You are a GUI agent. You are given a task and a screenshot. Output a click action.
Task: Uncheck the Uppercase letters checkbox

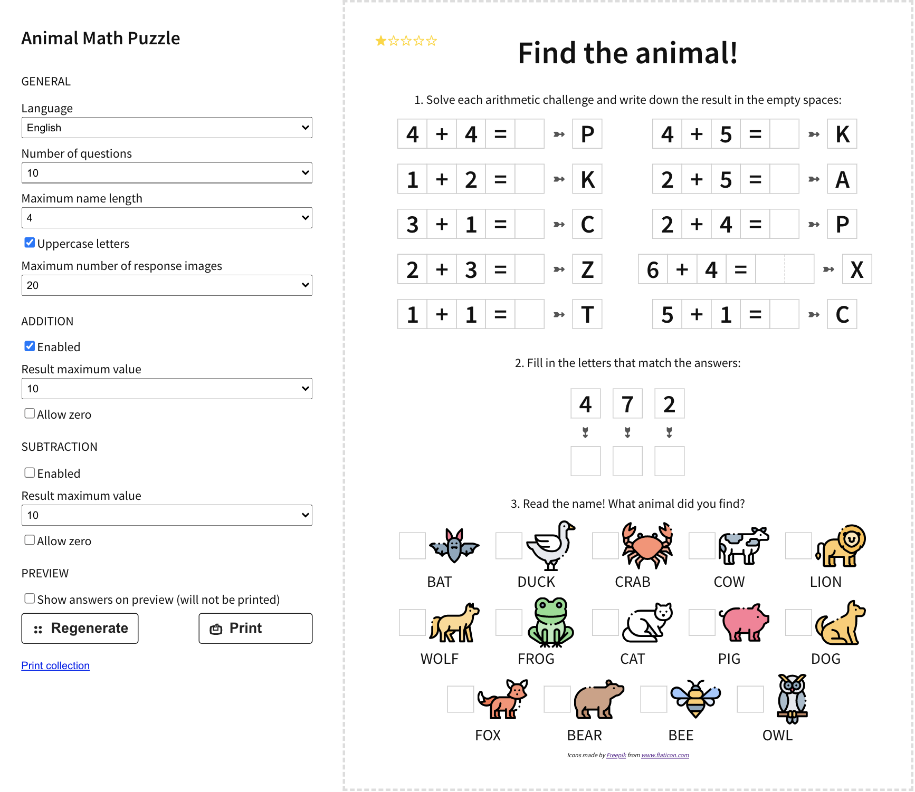coord(30,242)
